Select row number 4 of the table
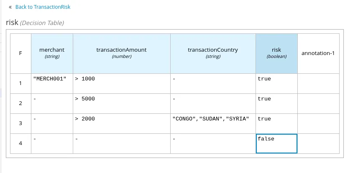This screenshot has height=173, width=358. (21, 144)
